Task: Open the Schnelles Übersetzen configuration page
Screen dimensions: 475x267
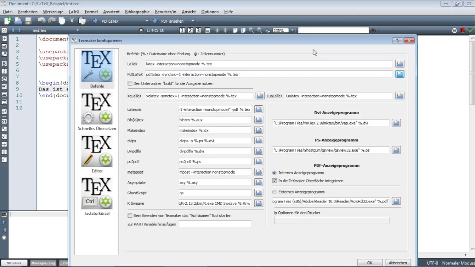Action: click(x=97, y=112)
